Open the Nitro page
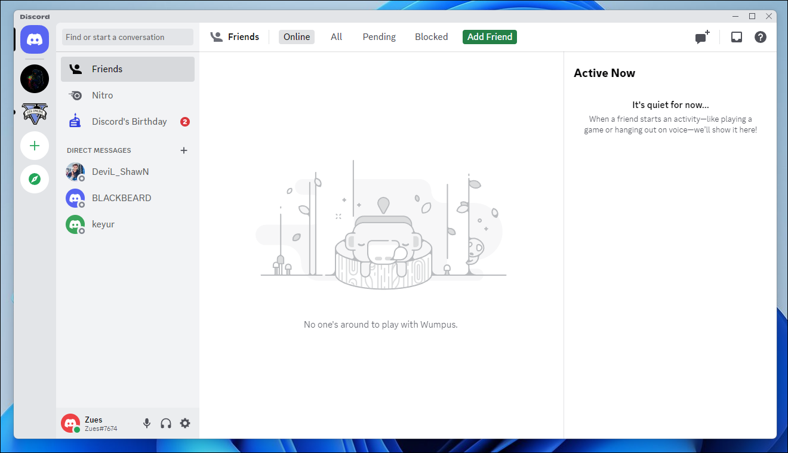The height and width of the screenshot is (453, 788). pos(103,95)
